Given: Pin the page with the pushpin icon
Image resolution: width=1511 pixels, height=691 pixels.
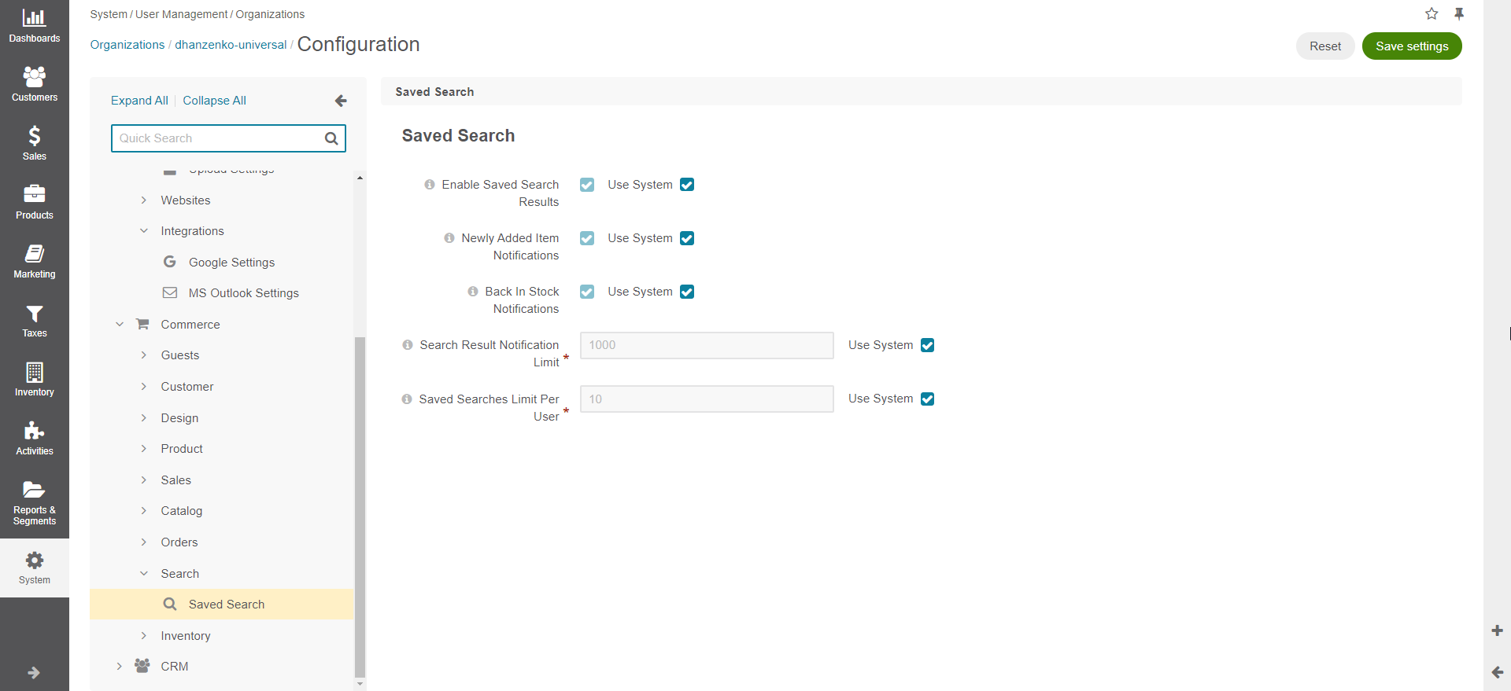Looking at the screenshot, I should (1459, 13).
